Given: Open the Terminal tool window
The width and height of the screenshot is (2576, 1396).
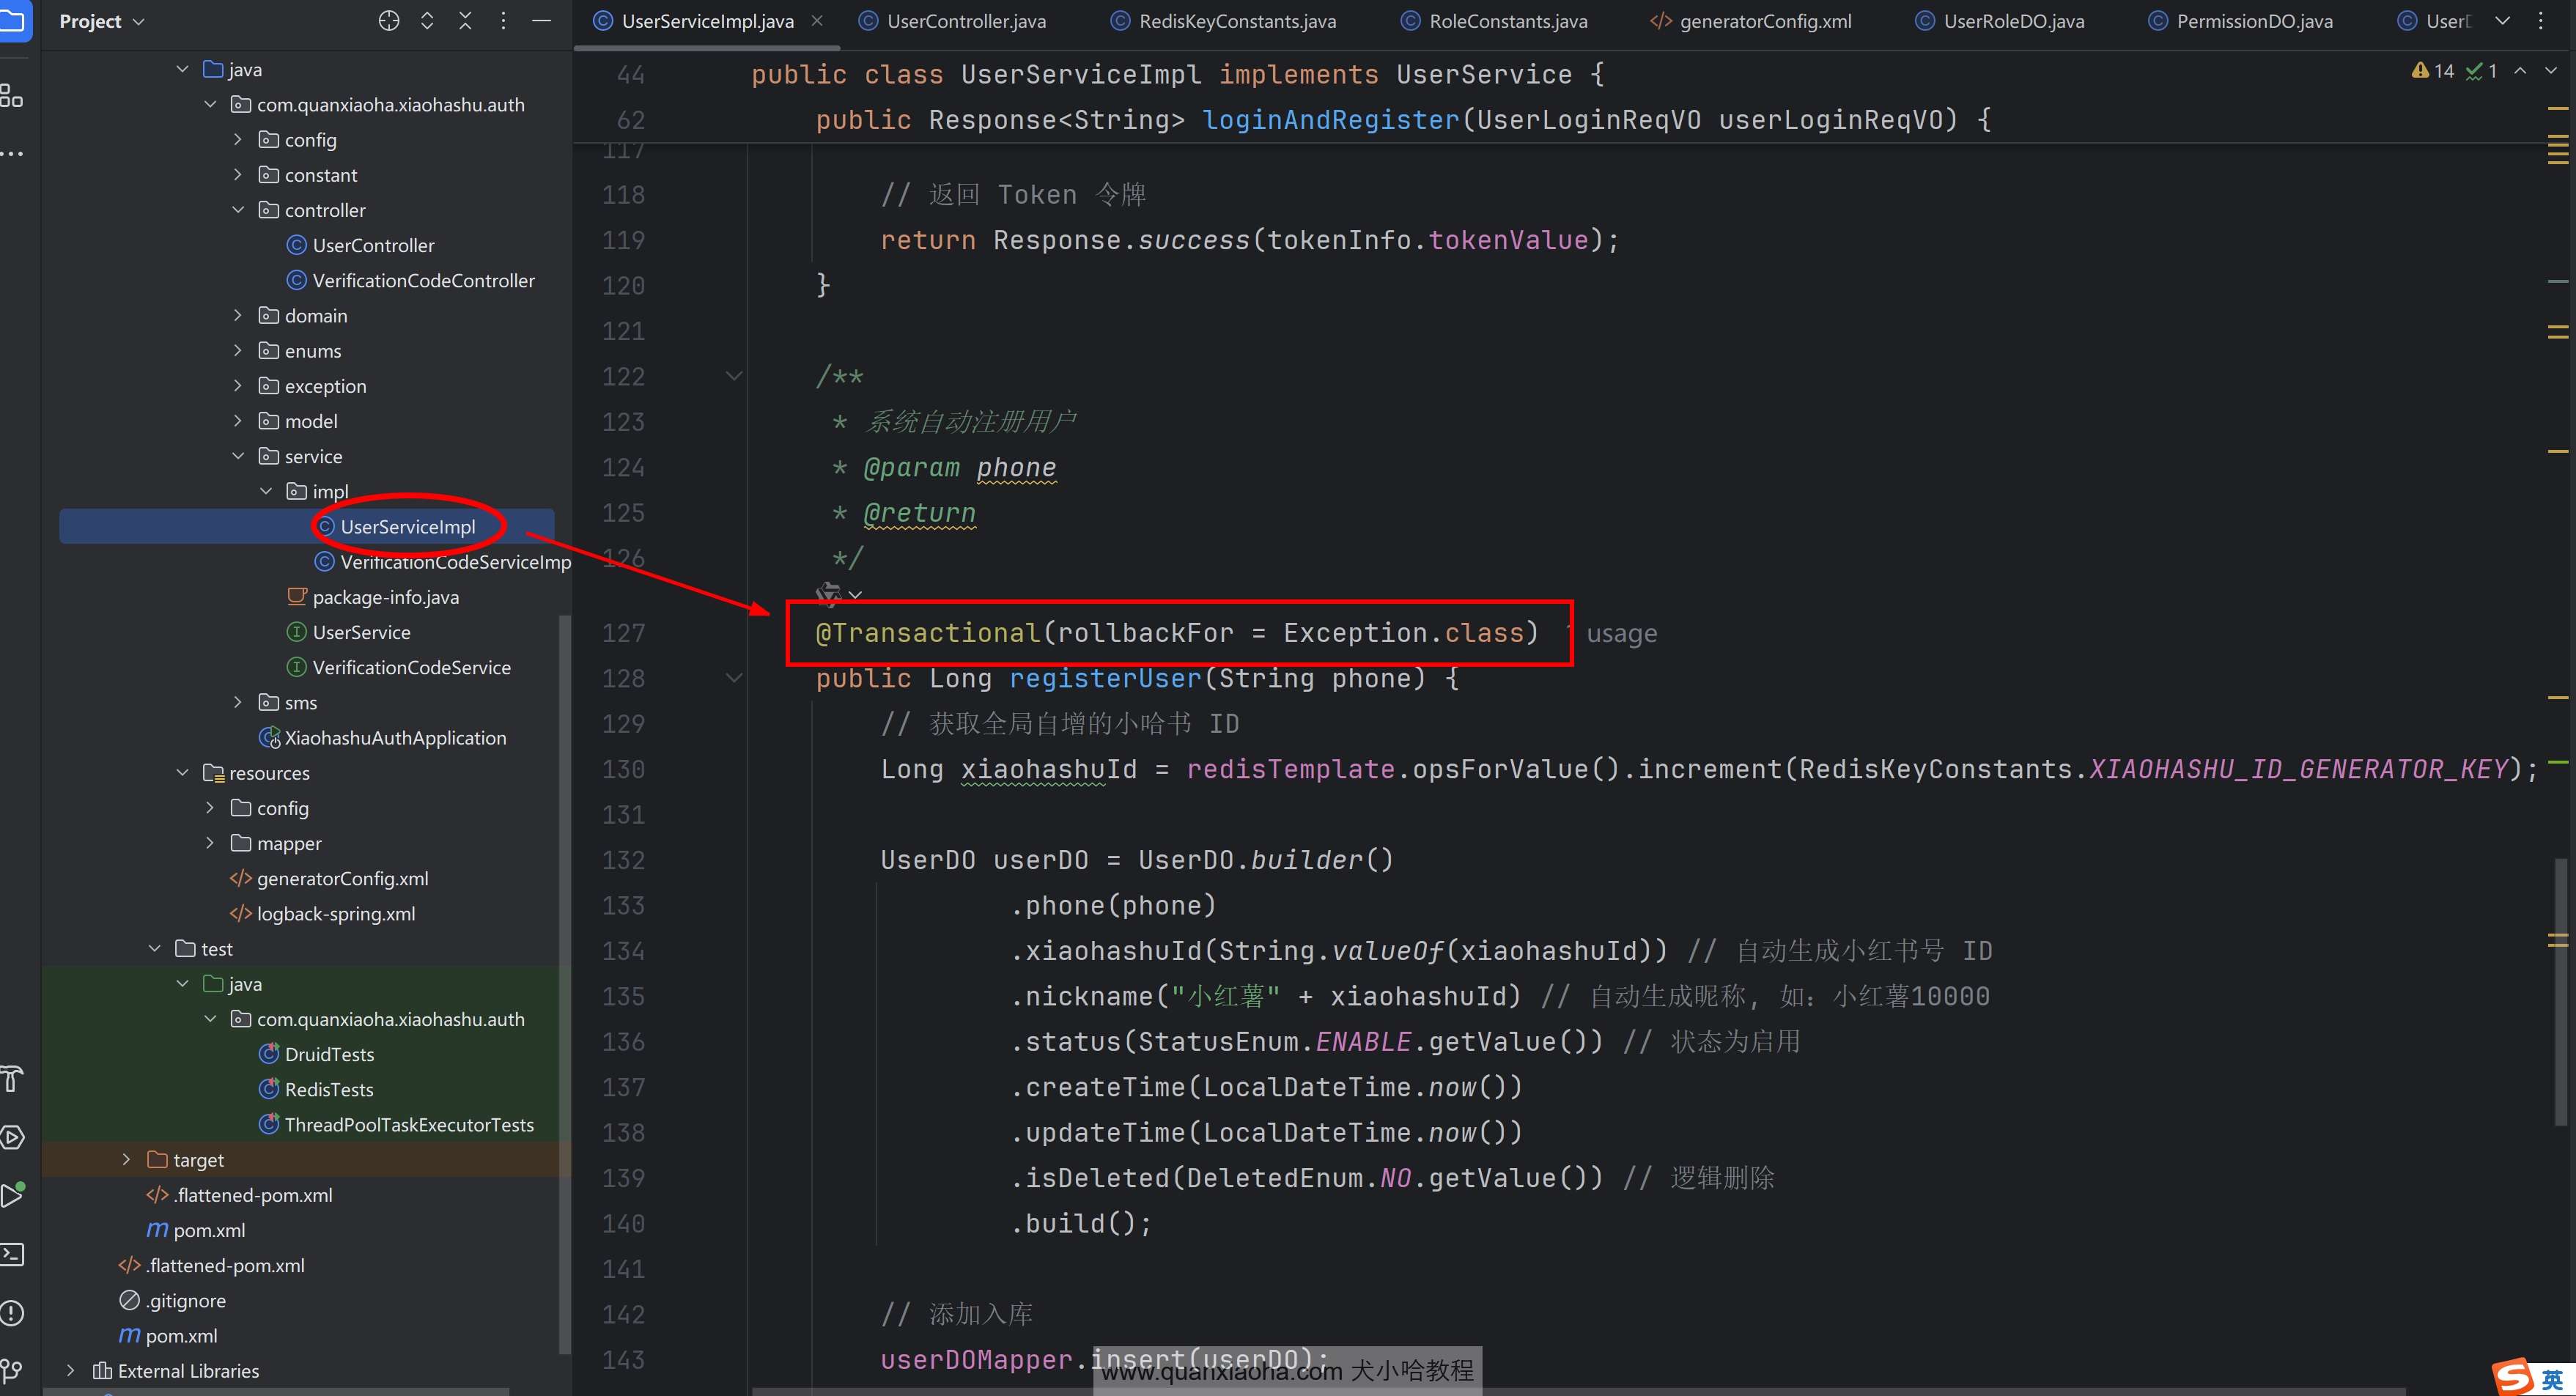Looking at the screenshot, I should click(x=12, y=1254).
